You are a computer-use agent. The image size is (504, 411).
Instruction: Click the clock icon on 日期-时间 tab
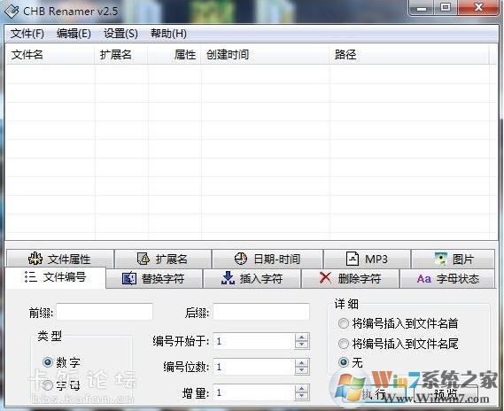click(240, 259)
